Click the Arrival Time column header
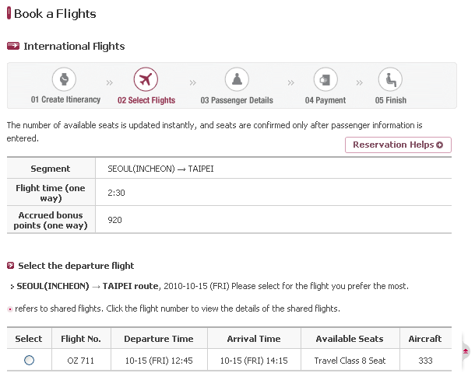Image resolution: width=475 pixels, height=380 pixels. [x=254, y=339]
